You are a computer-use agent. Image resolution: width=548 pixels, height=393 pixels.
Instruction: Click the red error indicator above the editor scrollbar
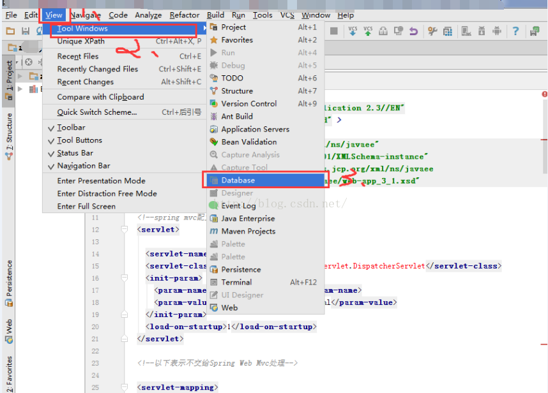point(545,94)
